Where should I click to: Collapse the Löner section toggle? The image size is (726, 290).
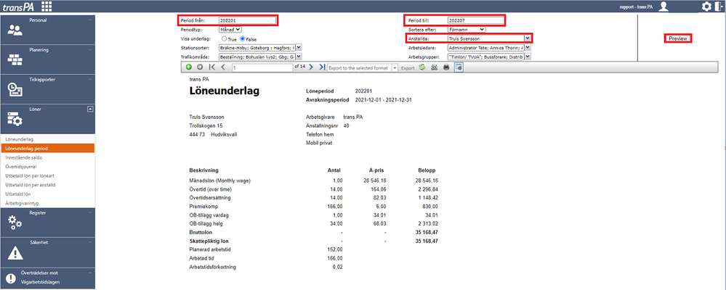[x=90, y=109]
